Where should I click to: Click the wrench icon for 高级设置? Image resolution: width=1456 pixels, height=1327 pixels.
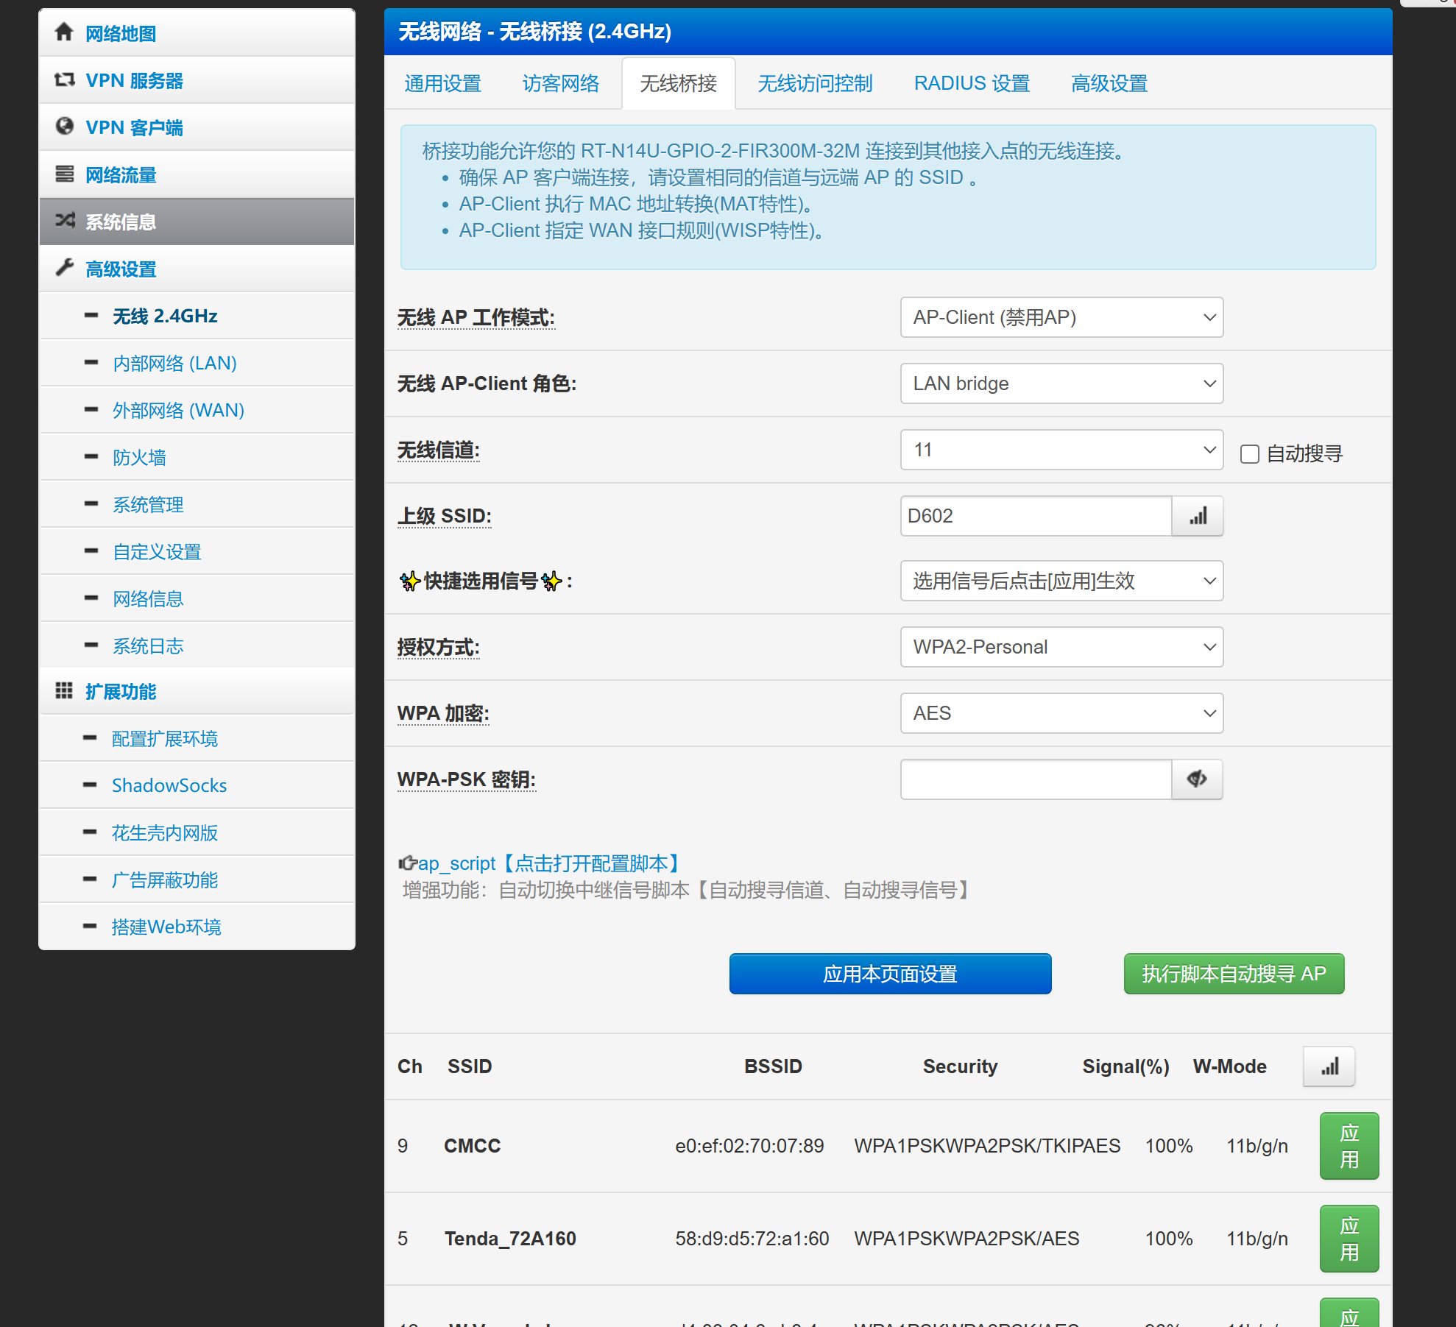pos(64,268)
